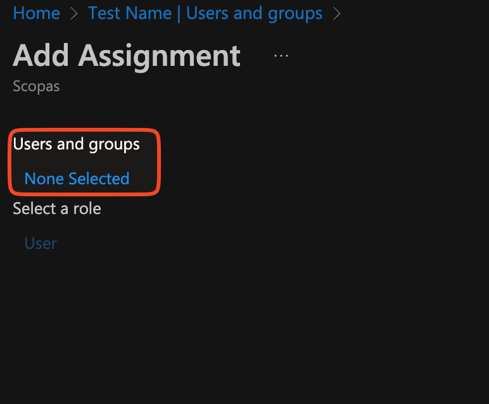The height and width of the screenshot is (404, 489).
Task: Click the word Selected in None Selected
Action: [x=99, y=179]
